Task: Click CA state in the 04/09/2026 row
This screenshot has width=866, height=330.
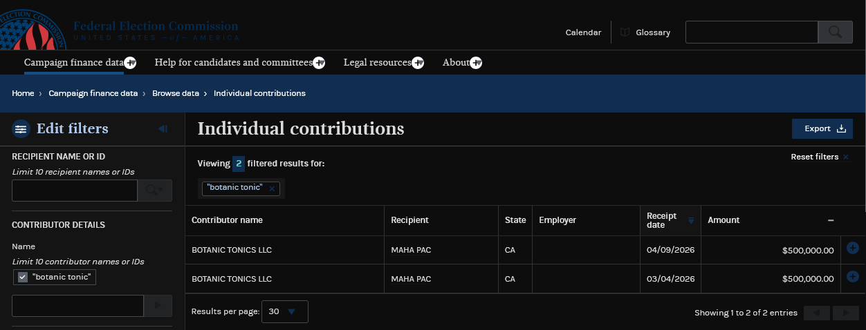Action: click(x=510, y=250)
